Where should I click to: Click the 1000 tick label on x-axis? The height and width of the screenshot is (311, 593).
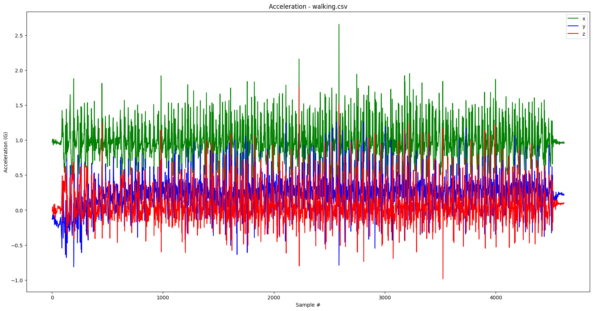[163, 298]
